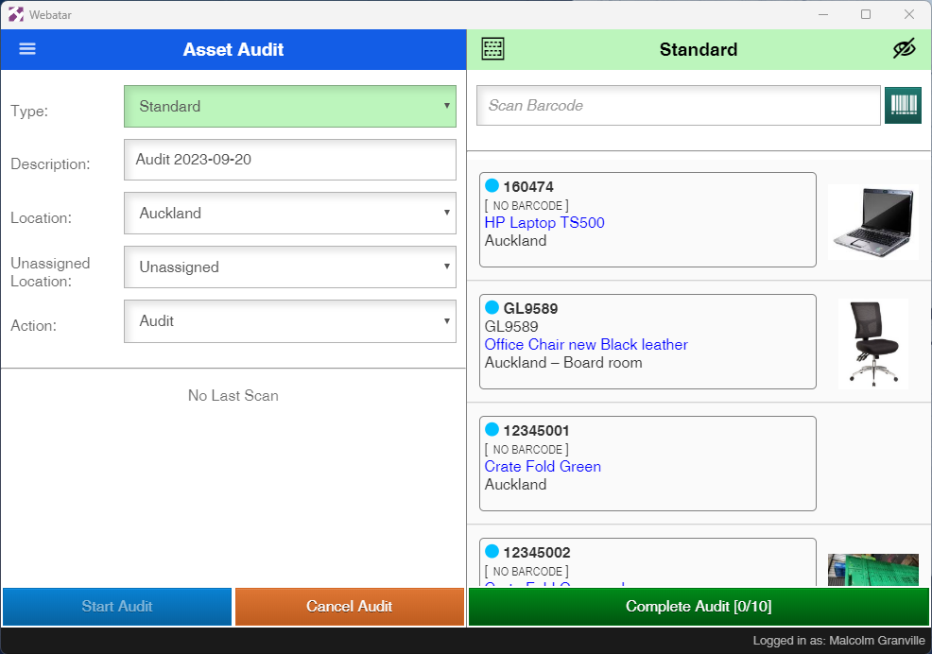Open Office Chair new Black leather link
This screenshot has height=654, width=932.
[x=586, y=344]
